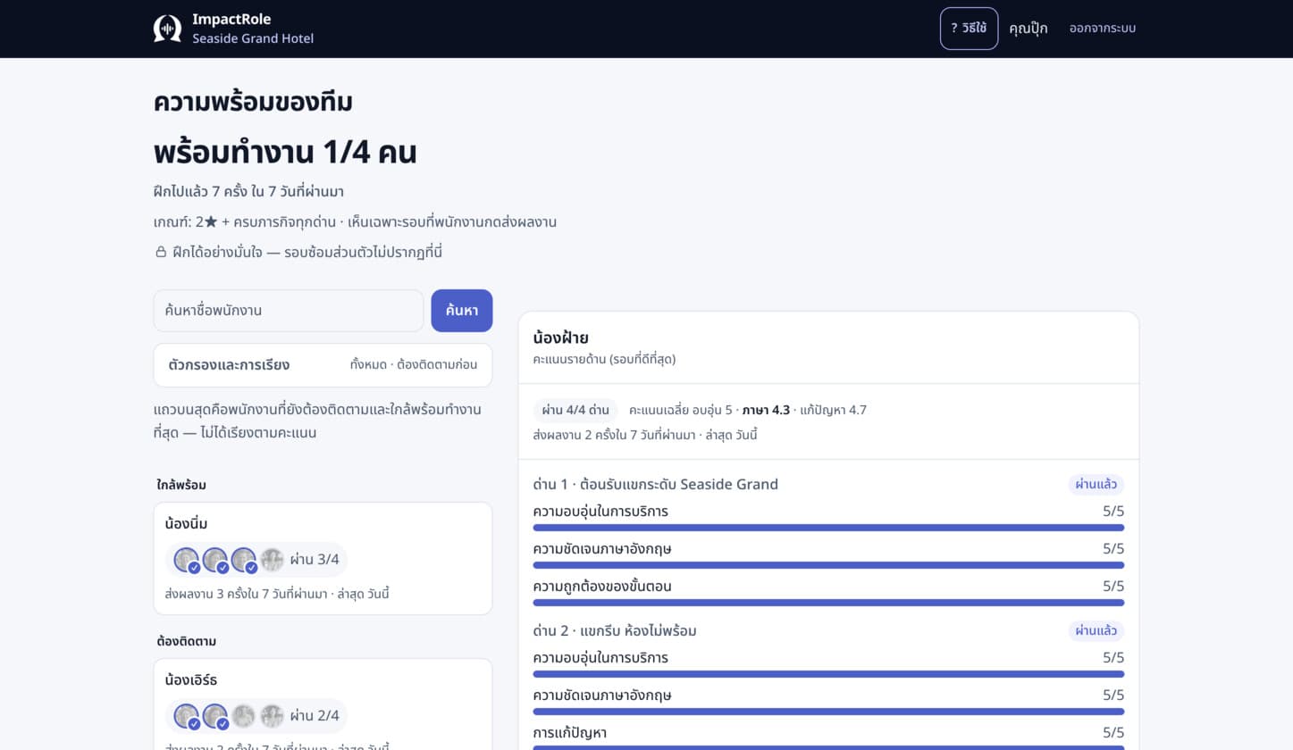Click น้องเอิร์ธ's grey fourth stage badge
This screenshot has height=750, width=1293.
[x=272, y=716]
